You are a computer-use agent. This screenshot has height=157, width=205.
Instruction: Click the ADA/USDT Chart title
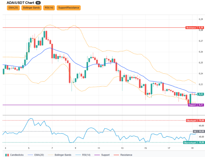click(20, 3)
